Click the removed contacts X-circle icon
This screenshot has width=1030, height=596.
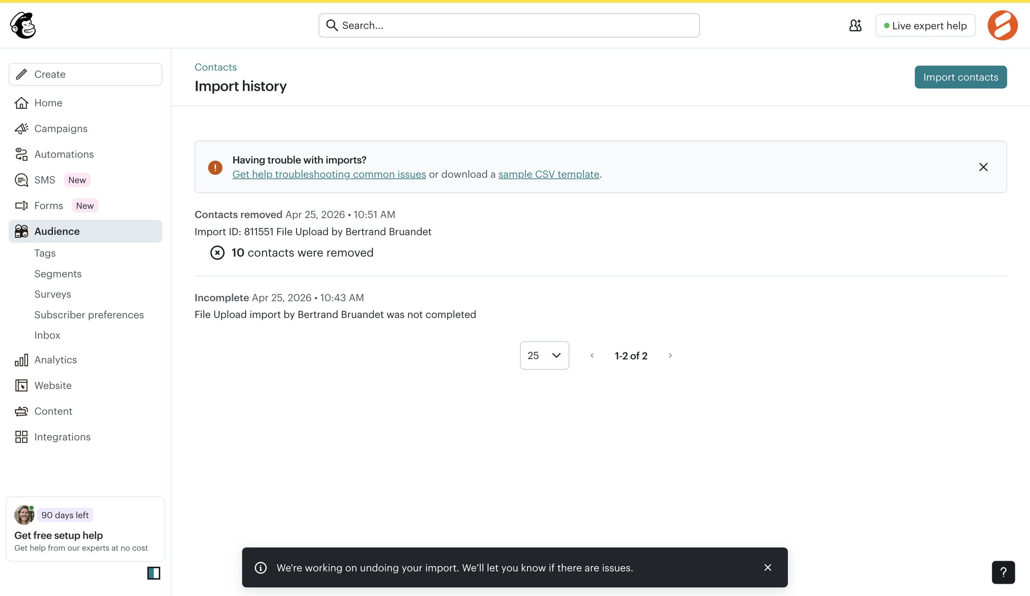tap(217, 253)
